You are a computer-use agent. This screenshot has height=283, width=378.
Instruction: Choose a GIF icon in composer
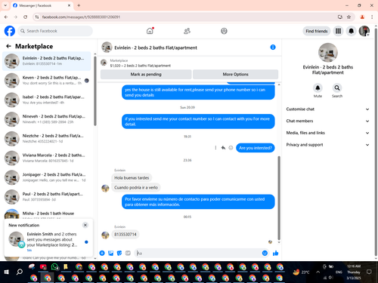pyautogui.click(x=128, y=253)
